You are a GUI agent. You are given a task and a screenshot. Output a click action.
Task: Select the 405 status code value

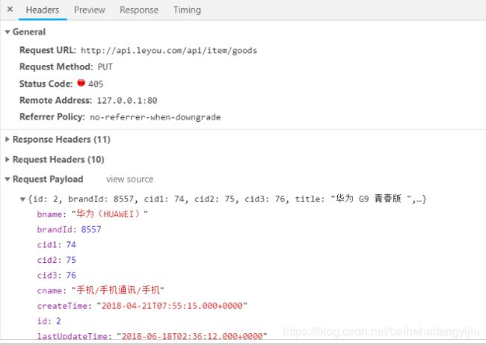96,84
